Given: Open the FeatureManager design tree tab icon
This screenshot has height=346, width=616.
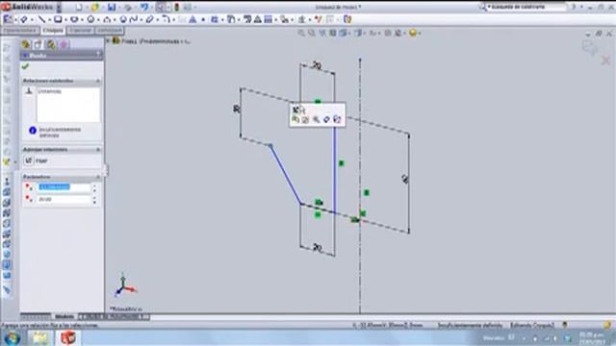Looking at the screenshot, I should coord(26,44).
